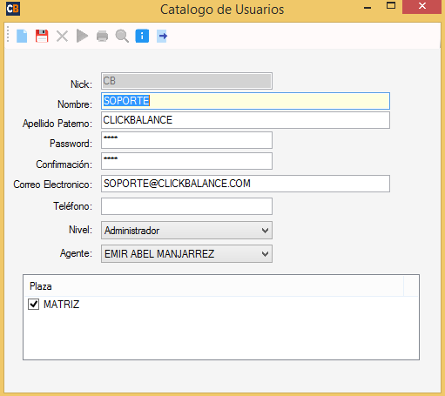Minimize the Catalogo de Usuarios window
The height and width of the screenshot is (396, 445).
[367, 8]
